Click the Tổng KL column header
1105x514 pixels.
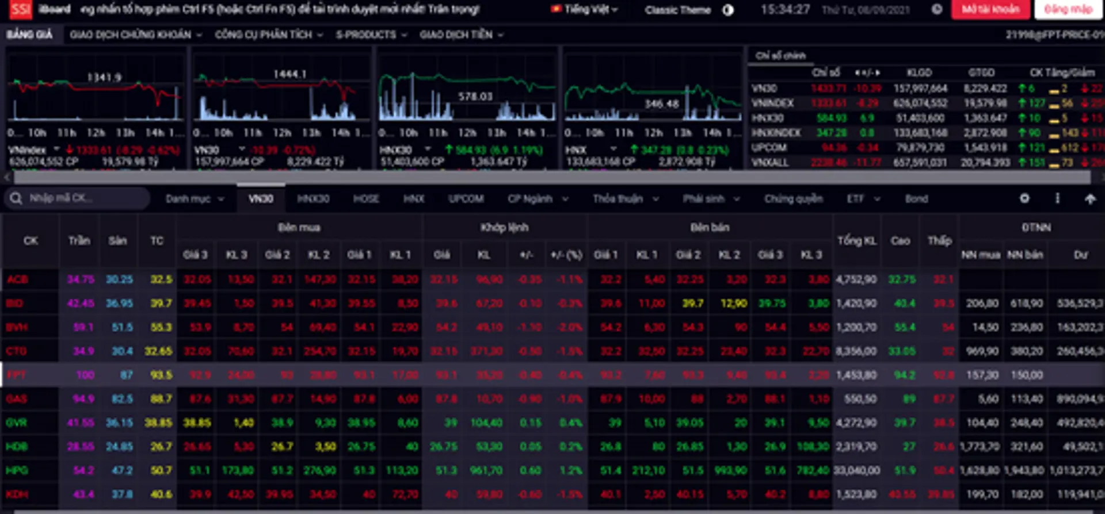pyautogui.click(x=856, y=241)
